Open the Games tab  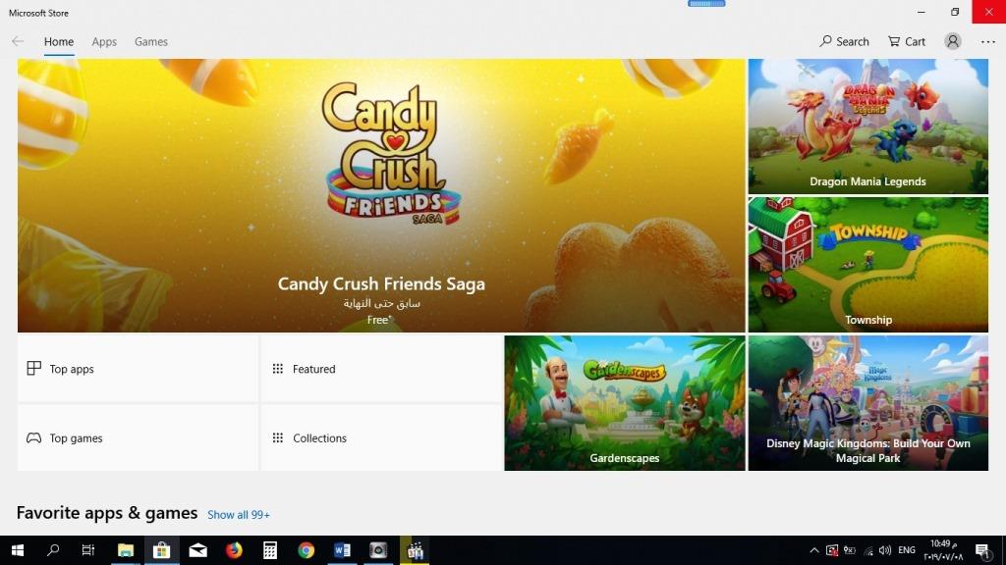pos(150,41)
